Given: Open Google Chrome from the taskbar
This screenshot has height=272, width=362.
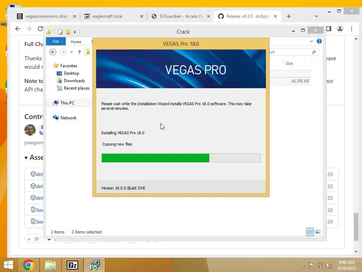Looking at the screenshot, I should click(29, 265).
